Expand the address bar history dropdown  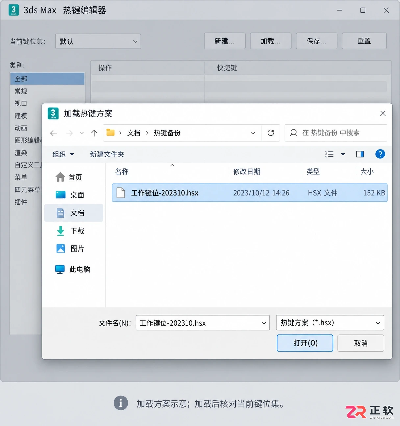coord(253,133)
